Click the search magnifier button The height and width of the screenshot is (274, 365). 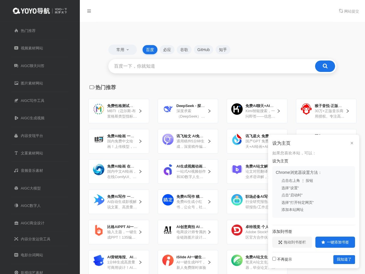point(325,66)
